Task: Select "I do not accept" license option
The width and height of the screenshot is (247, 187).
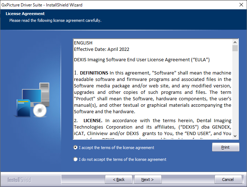Action: point(75,159)
